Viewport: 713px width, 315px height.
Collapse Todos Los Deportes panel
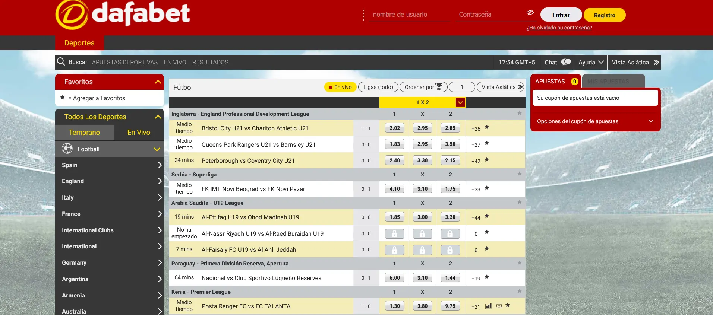(158, 117)
